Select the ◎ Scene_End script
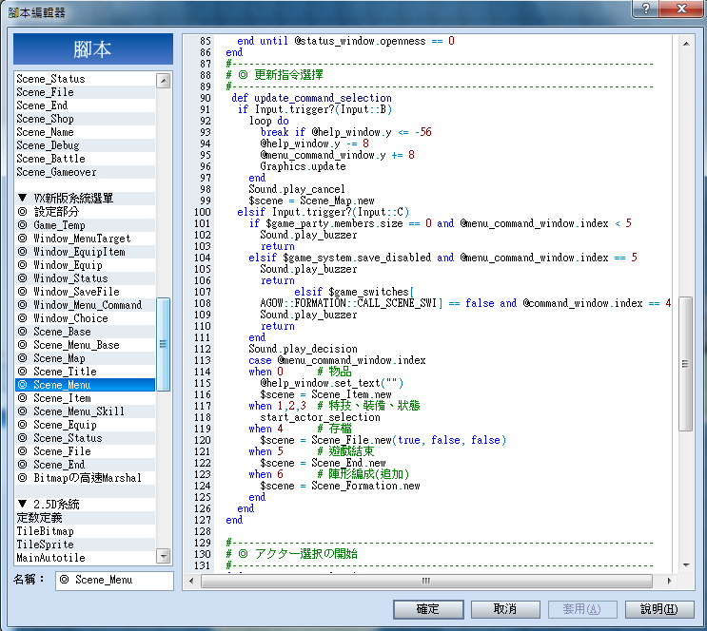 tap(86, 465)
